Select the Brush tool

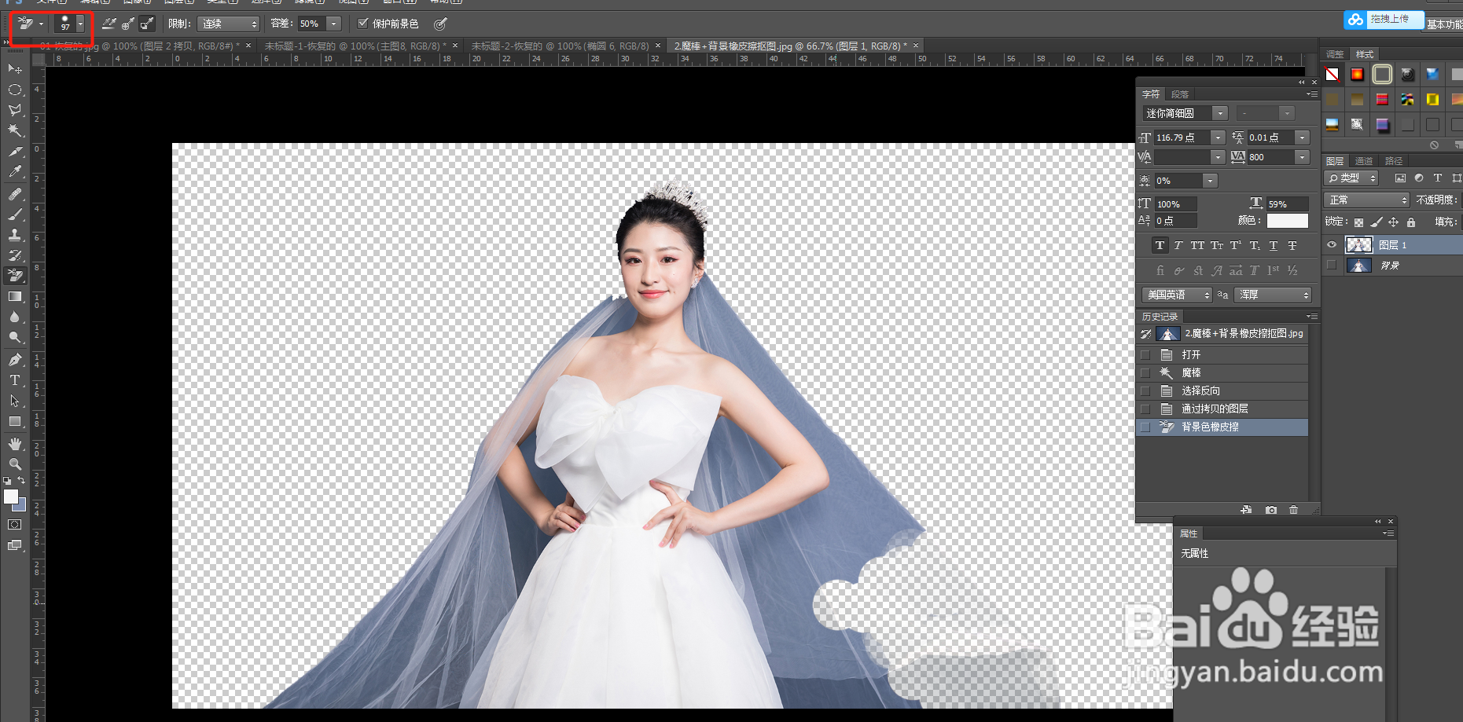click(x=15, y=214)
